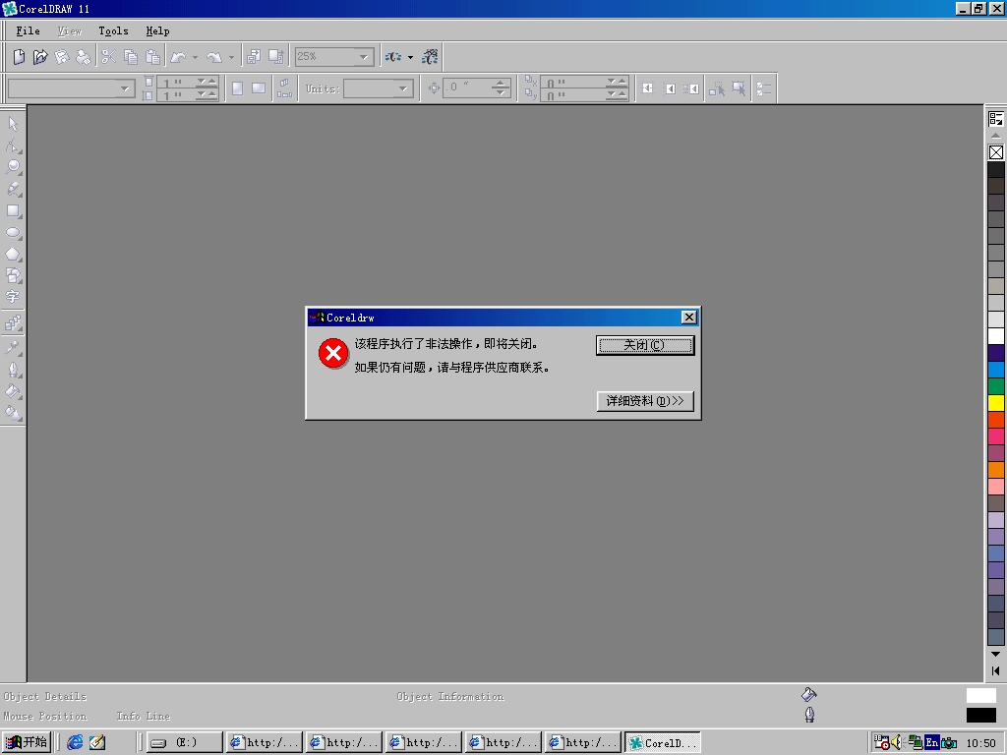The height and width of the screenshot is (755, 1007).
Task: Pick the green swatch in color palette
Action: click(x=995, y=386)
